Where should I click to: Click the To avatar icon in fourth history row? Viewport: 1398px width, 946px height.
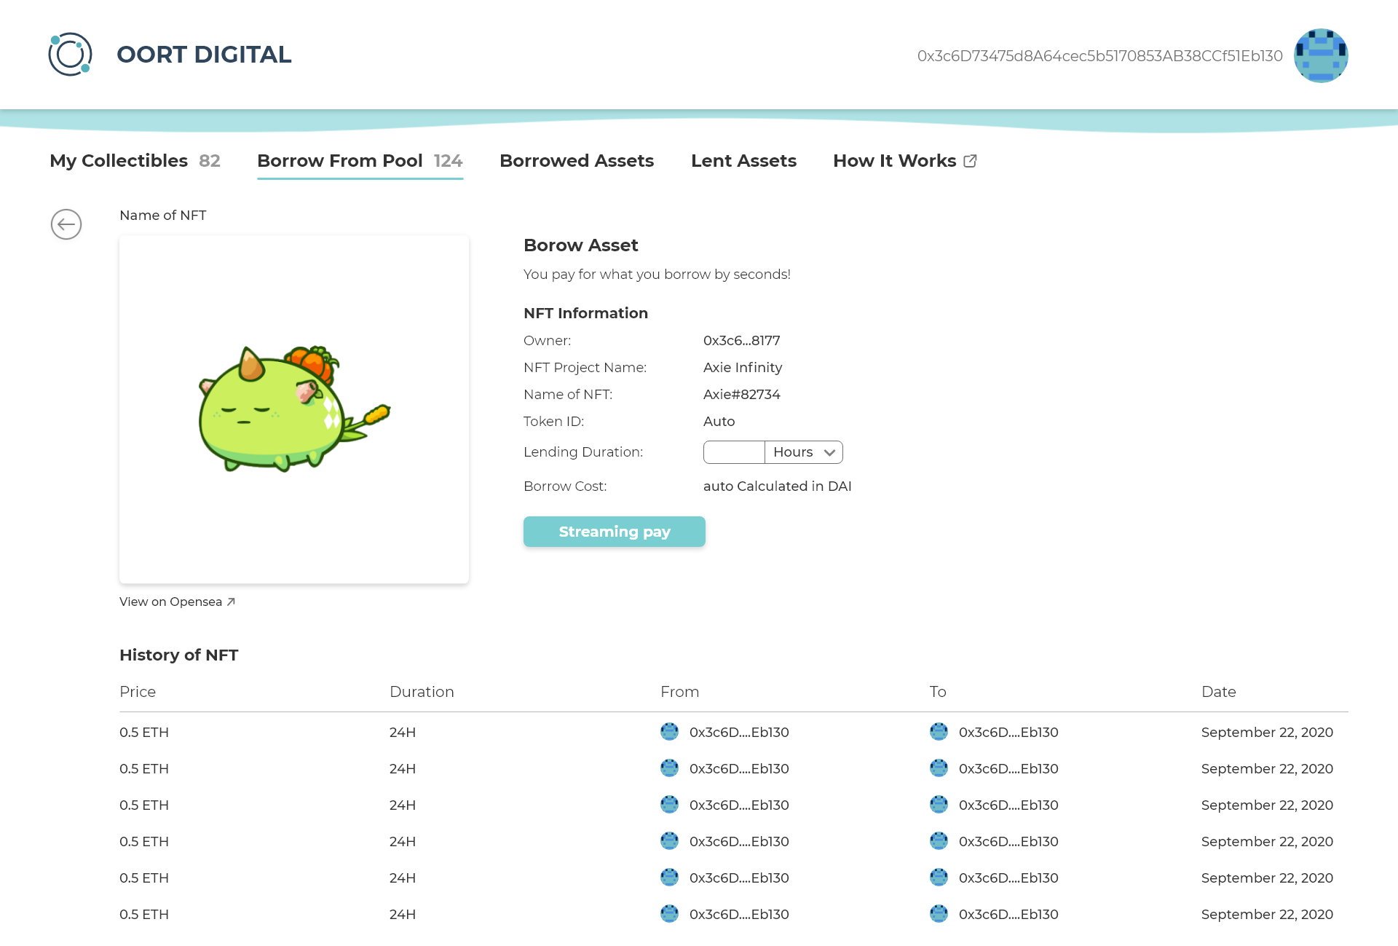tap(939, 841)
